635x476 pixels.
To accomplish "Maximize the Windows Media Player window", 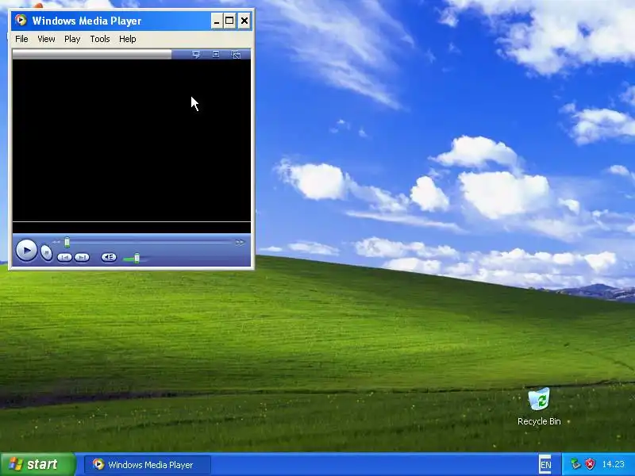I will 229,21.
